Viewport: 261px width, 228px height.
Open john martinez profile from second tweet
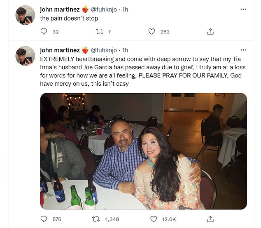pyautogui.click(x=60, y=50)
